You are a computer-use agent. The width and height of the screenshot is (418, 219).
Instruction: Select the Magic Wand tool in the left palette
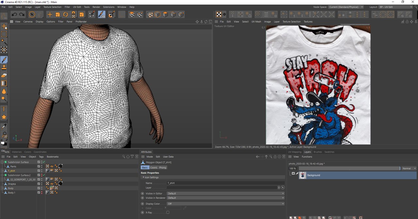[4, 42]
